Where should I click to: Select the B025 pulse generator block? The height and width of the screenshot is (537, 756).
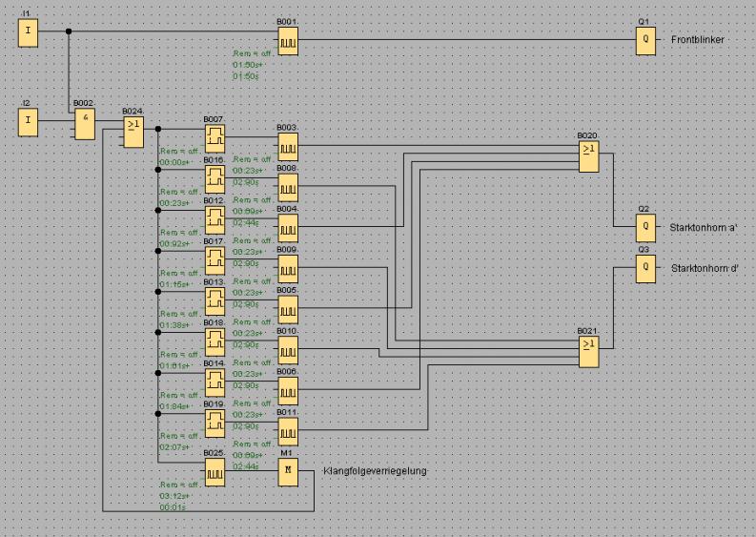(x=215, y=471)
